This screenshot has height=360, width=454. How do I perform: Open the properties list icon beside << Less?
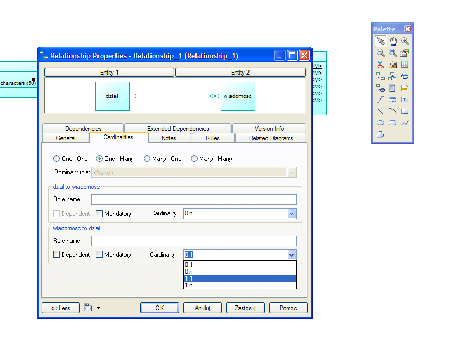tap(88, 308)
